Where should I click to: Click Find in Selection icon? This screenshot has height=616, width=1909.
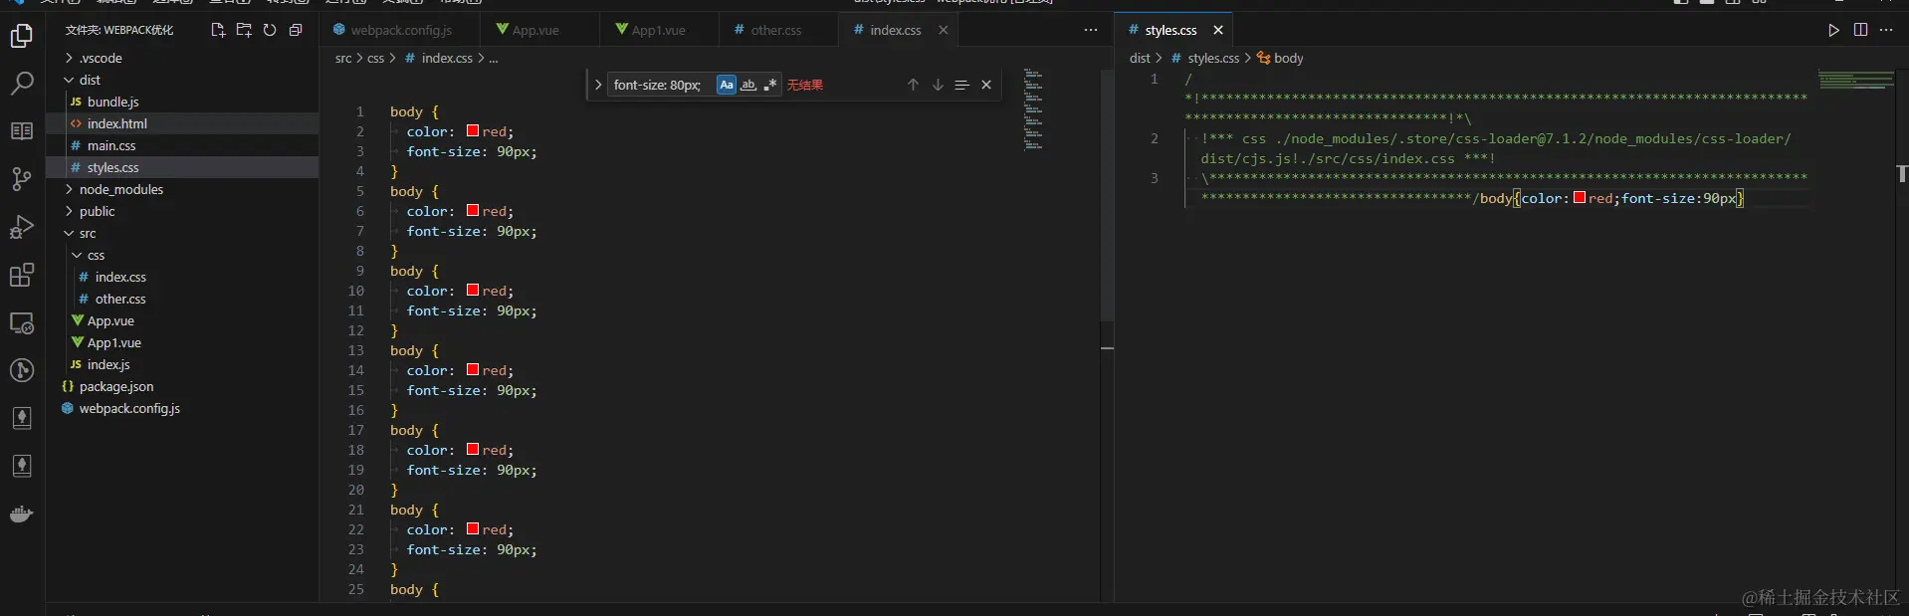click(x=961, y=85)
